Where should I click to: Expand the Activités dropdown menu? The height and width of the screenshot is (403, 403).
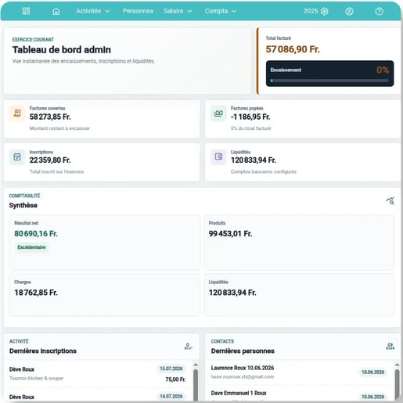[x=93, y=11]
